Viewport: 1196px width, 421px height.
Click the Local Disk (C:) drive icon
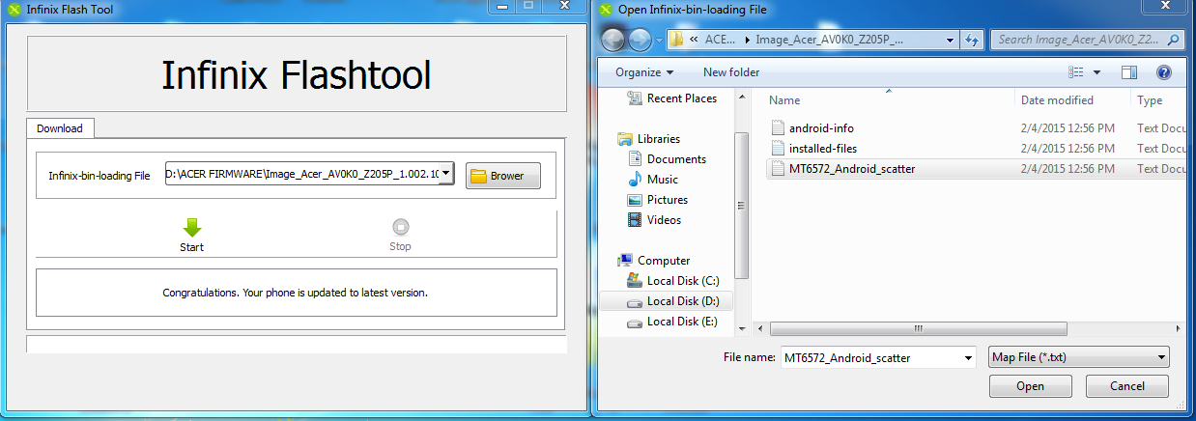(635, 281)
